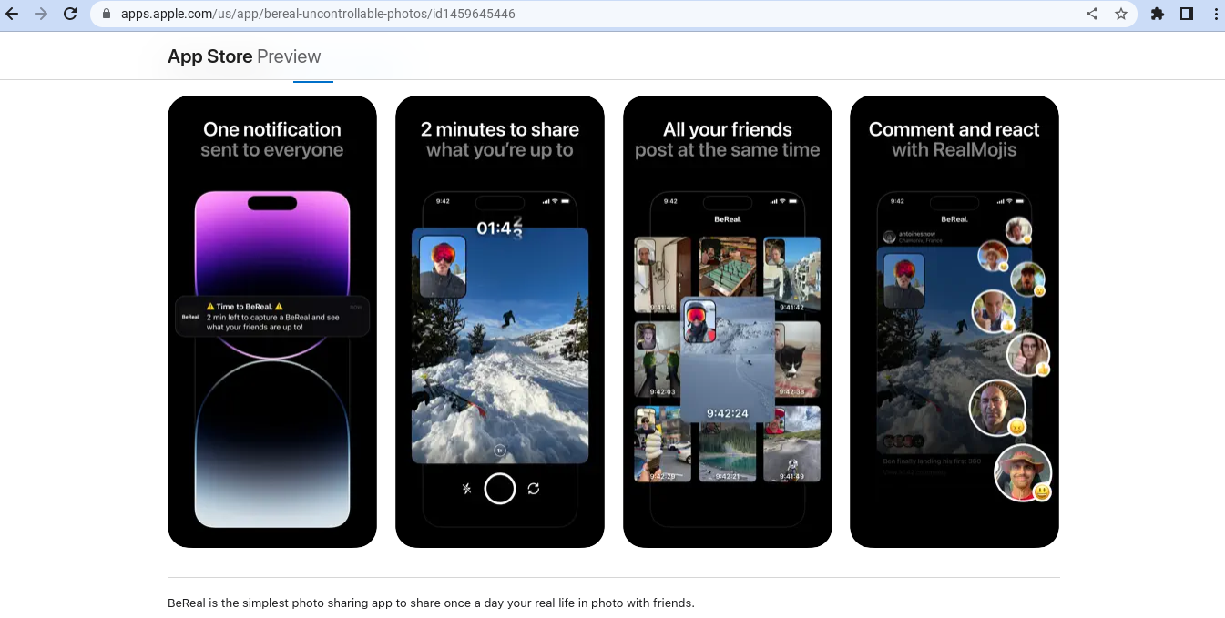Open the Chrome three-dot menu
1225x618 pixels.
1216,14
